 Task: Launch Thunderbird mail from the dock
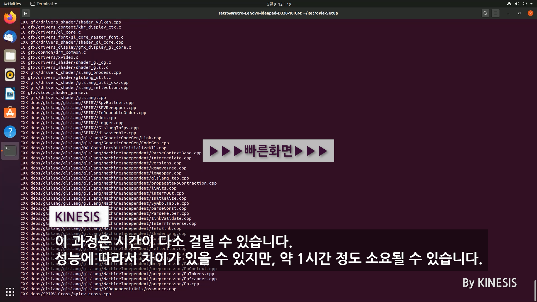[10, 37]
